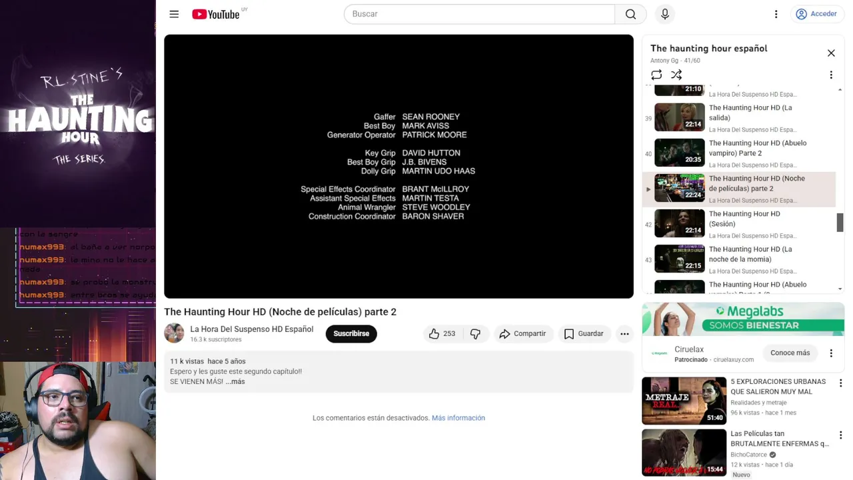Click the video player area
853x480 pixels.
click(x=399, y=167)
